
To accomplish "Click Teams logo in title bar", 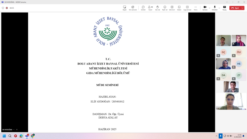I will point(2,2).
